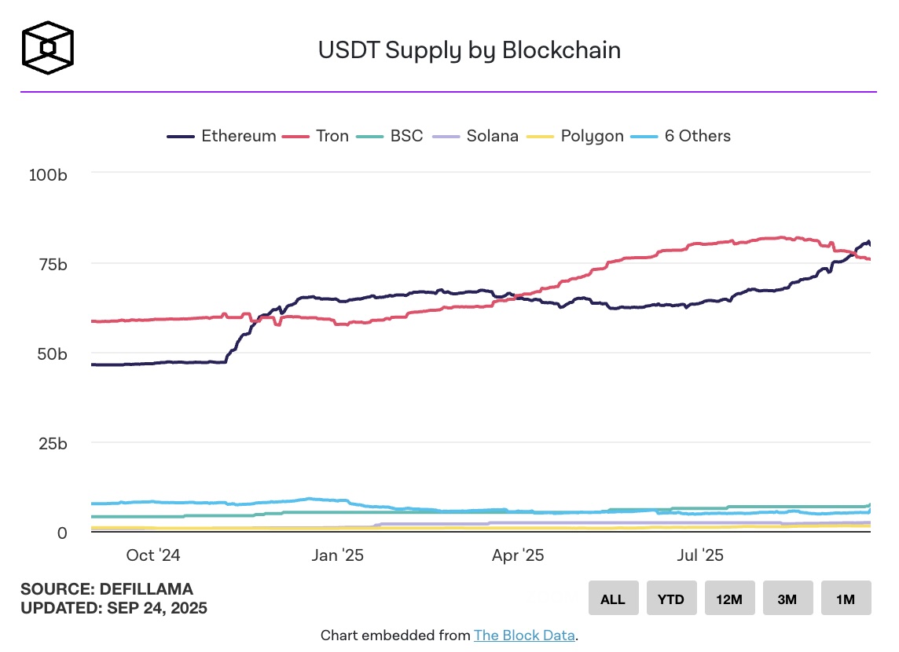Image resolution: width=899 pixels, height=652 pixels.
Task: Switch chart to 1M range
Action: click(846, 599)
